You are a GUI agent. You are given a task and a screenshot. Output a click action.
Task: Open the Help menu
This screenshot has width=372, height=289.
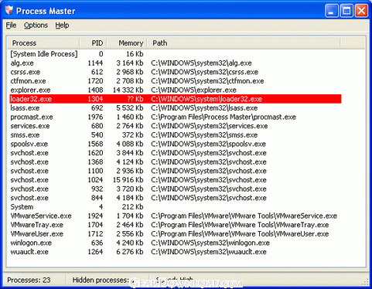pyautogui.click(x=62, y=25)
